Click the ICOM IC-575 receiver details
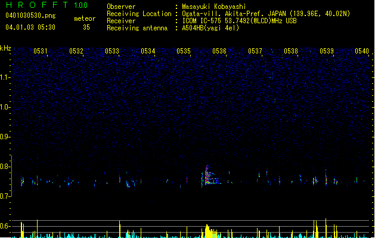Image resolution: width=375 pixels, height=238 pixels. pos(240,21)
